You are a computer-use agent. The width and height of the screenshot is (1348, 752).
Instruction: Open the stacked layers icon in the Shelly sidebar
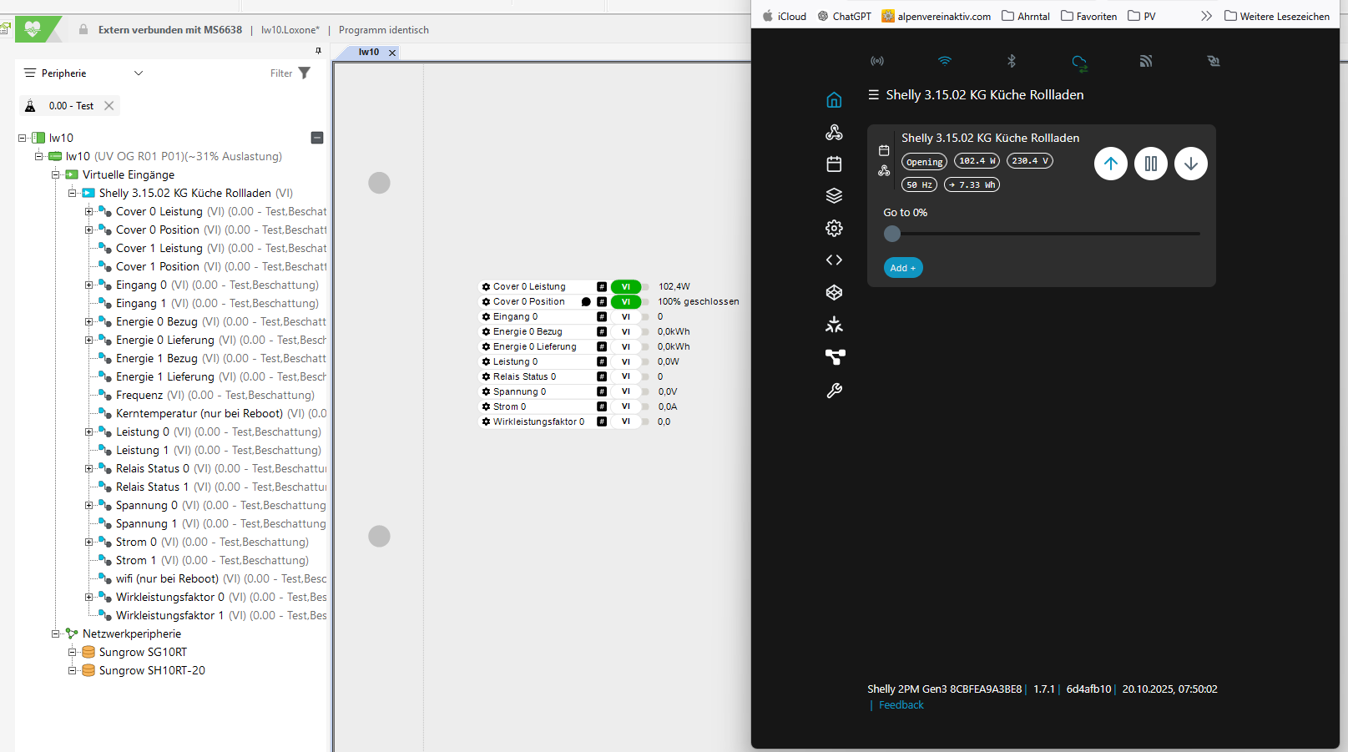[x=834, y=196]
